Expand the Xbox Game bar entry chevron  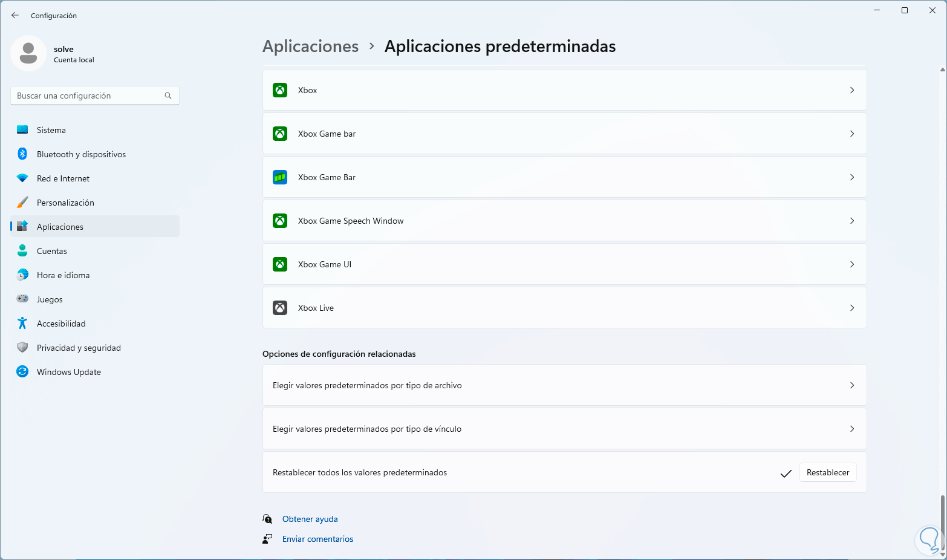pos(851,134)
